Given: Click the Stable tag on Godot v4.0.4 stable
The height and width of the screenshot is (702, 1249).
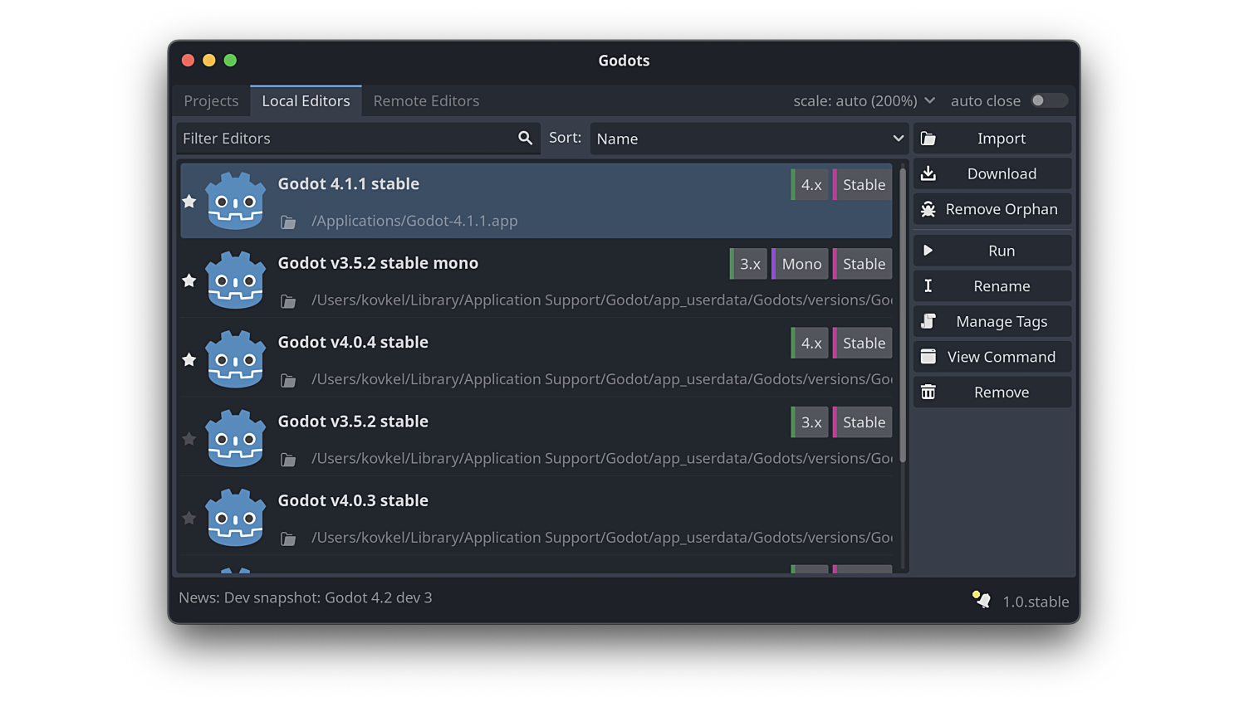Looking at the screenshot, I should click(x=863, y=344).
